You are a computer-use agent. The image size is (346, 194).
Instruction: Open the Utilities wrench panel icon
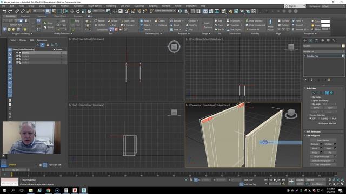click(334, 40)
